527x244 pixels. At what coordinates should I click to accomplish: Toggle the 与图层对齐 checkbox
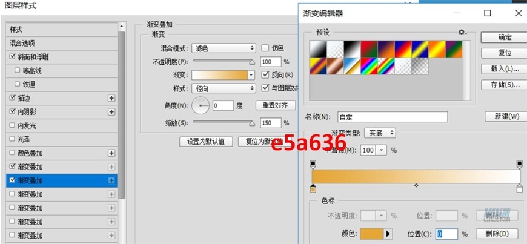(x=265, y=88)
